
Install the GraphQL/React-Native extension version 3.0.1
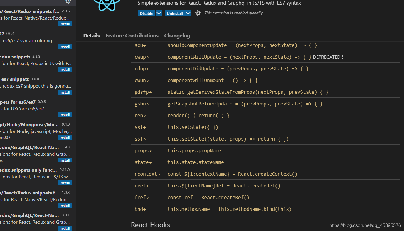[x=65, y=228]
